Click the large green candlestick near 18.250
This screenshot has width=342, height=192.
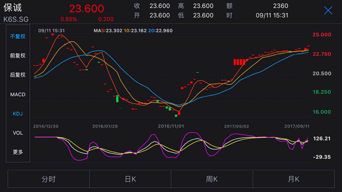coord(117,99)
